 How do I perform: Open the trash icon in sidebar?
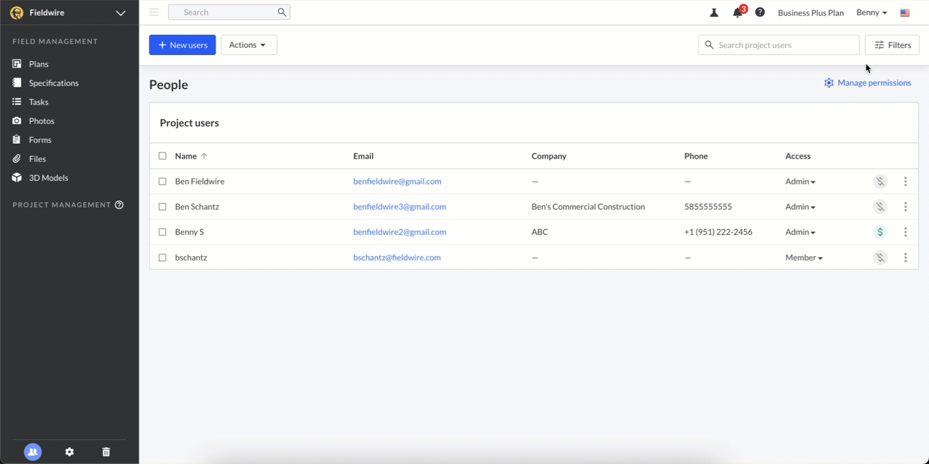click(x=106, y=452)
